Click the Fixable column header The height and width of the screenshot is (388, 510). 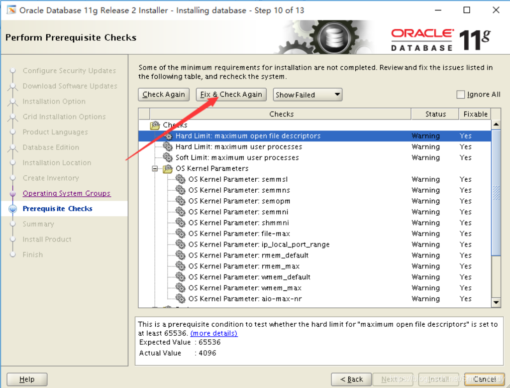(475, 114)
